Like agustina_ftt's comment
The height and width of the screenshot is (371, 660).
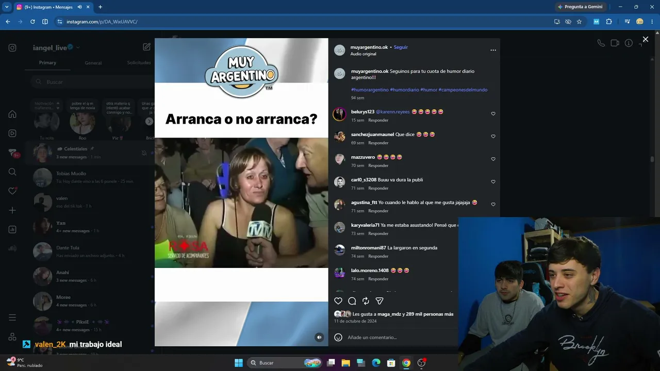click(493, 205)
